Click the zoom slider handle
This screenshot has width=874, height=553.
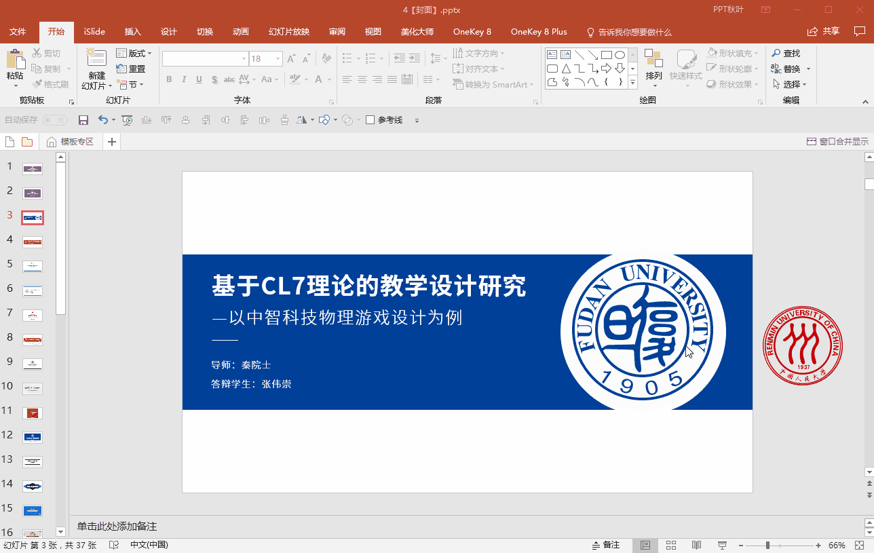(x=767, y=546)
